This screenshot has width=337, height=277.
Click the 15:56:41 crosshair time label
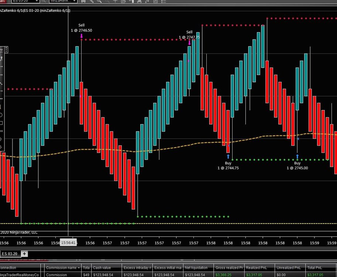[68, 243]
